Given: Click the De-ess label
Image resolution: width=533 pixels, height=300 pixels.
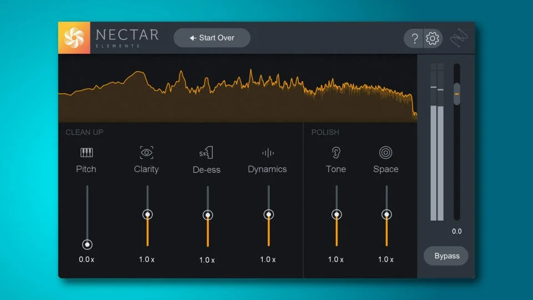Looking at the screenshot, I should 207,170.
